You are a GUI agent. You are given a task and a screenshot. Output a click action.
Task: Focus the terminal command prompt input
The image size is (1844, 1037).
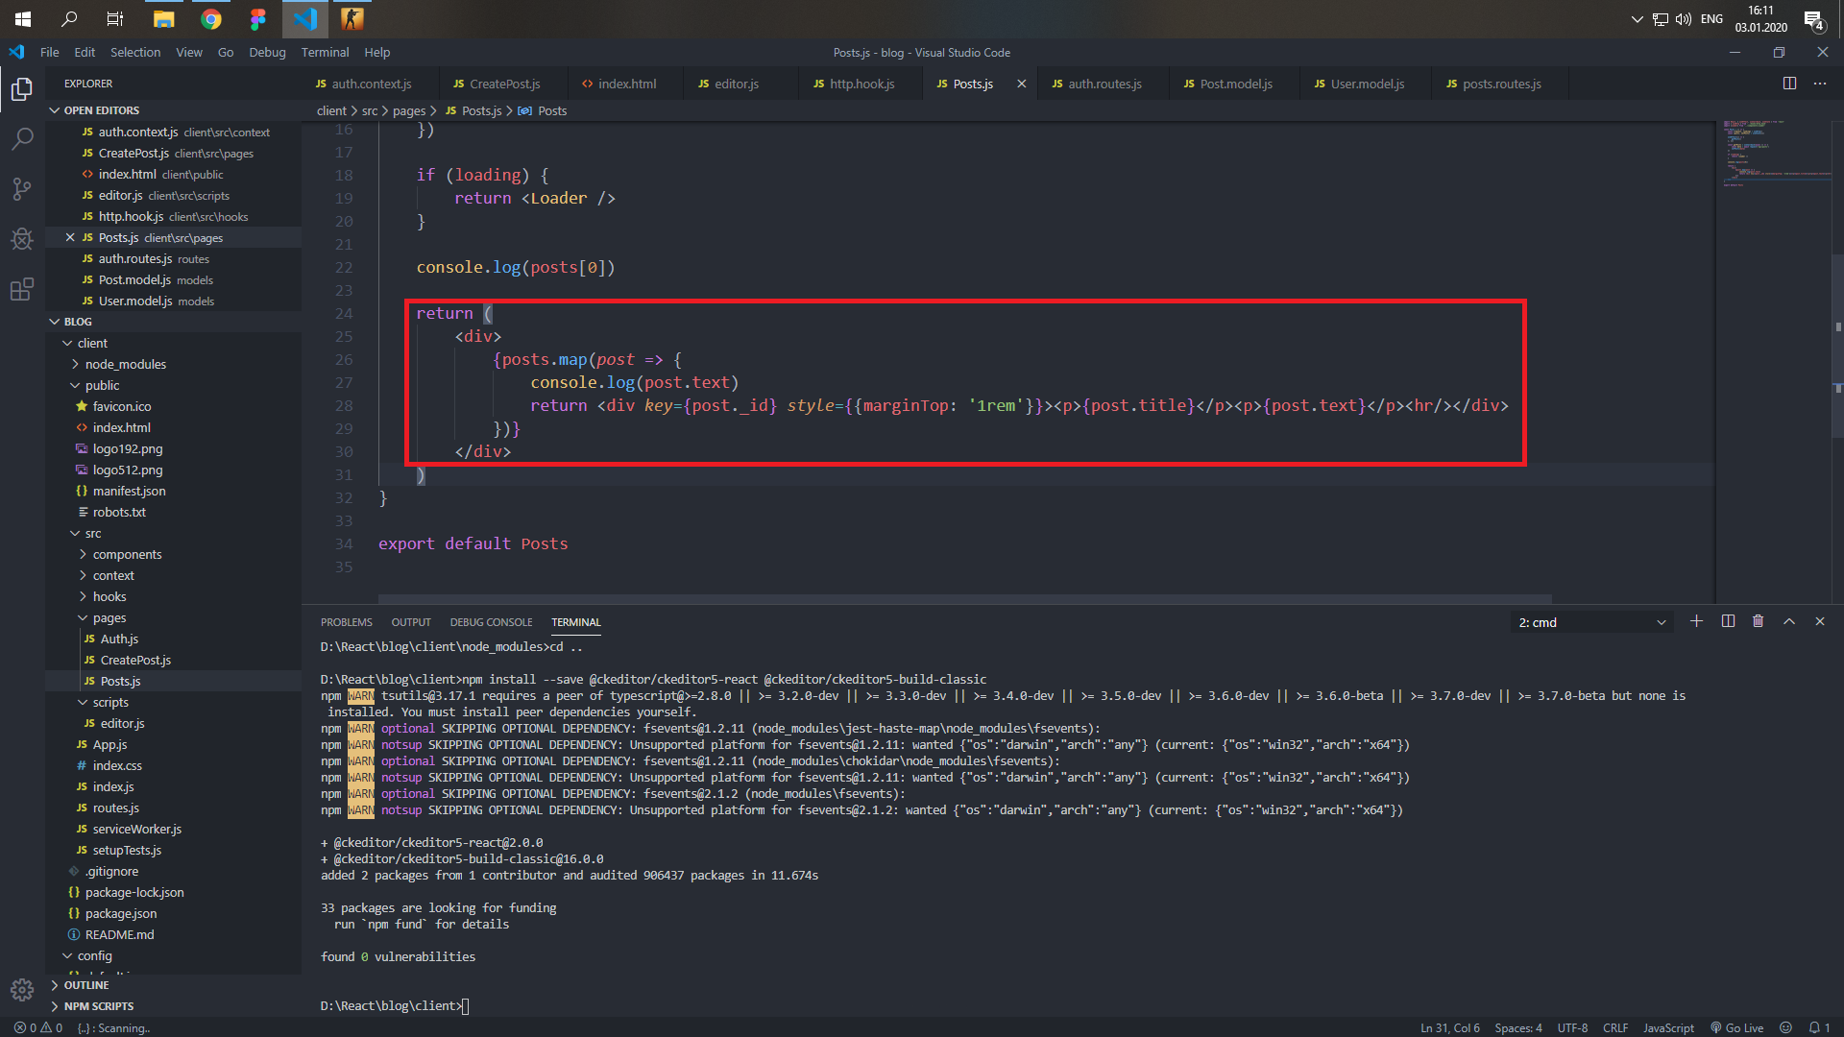[x=467, y=1005]
